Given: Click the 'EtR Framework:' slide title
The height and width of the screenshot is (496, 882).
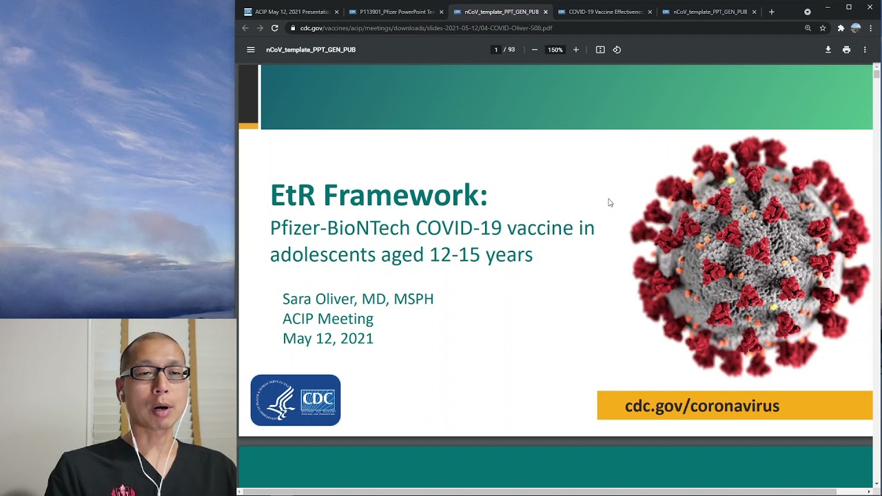Looking at the screenshot, I should (x=379, y=195).
